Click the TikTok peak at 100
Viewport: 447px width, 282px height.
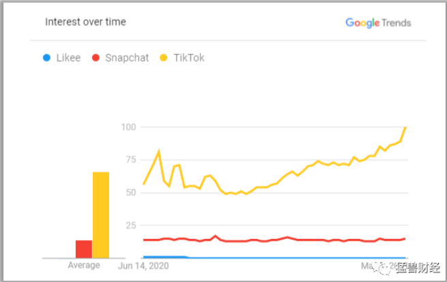[x=406, y=127]
